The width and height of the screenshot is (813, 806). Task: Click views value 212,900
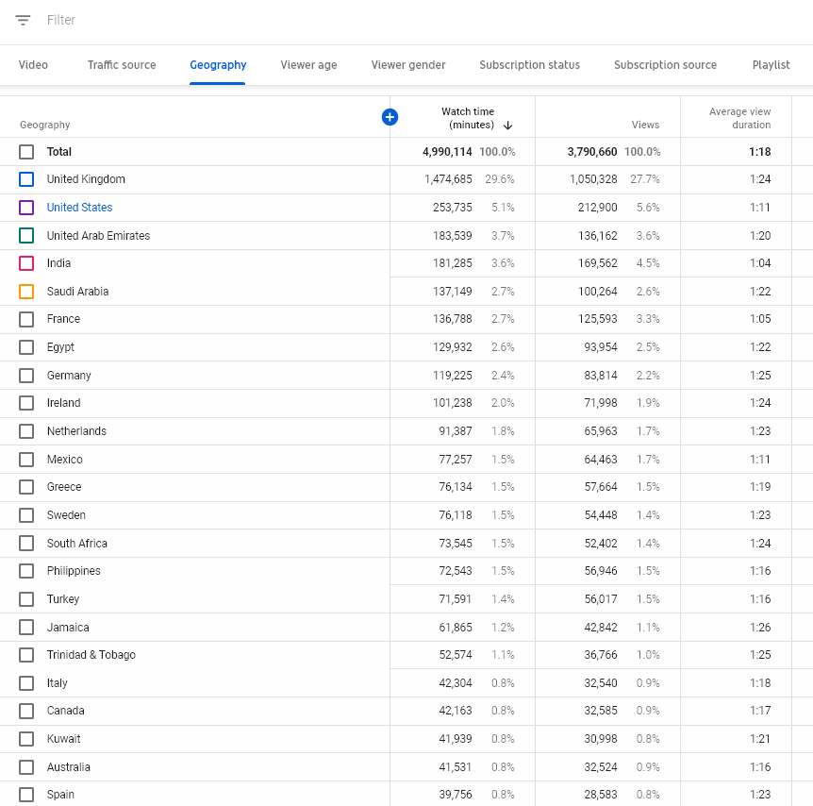597,208
